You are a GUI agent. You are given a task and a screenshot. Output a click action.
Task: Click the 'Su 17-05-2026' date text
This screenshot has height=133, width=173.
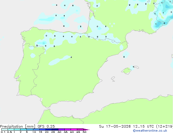[x=115, y=126]
